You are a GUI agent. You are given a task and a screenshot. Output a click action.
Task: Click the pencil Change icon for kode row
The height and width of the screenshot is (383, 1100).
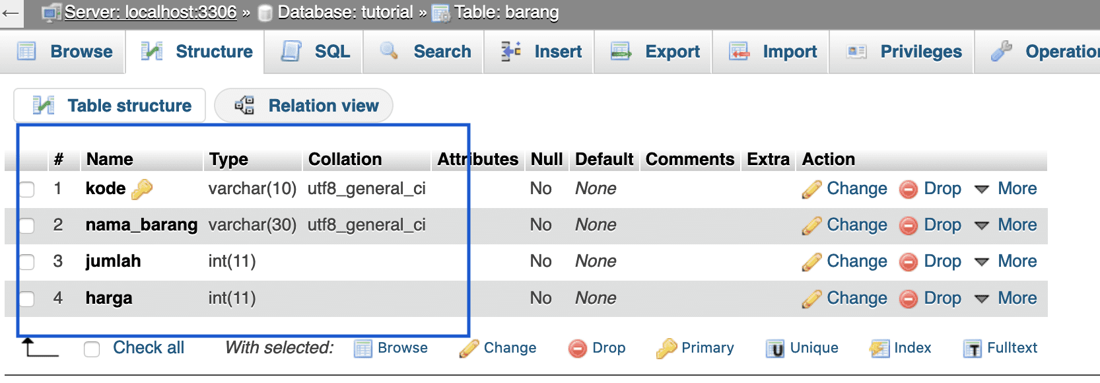pyautogui.click(x=811, y=190)
